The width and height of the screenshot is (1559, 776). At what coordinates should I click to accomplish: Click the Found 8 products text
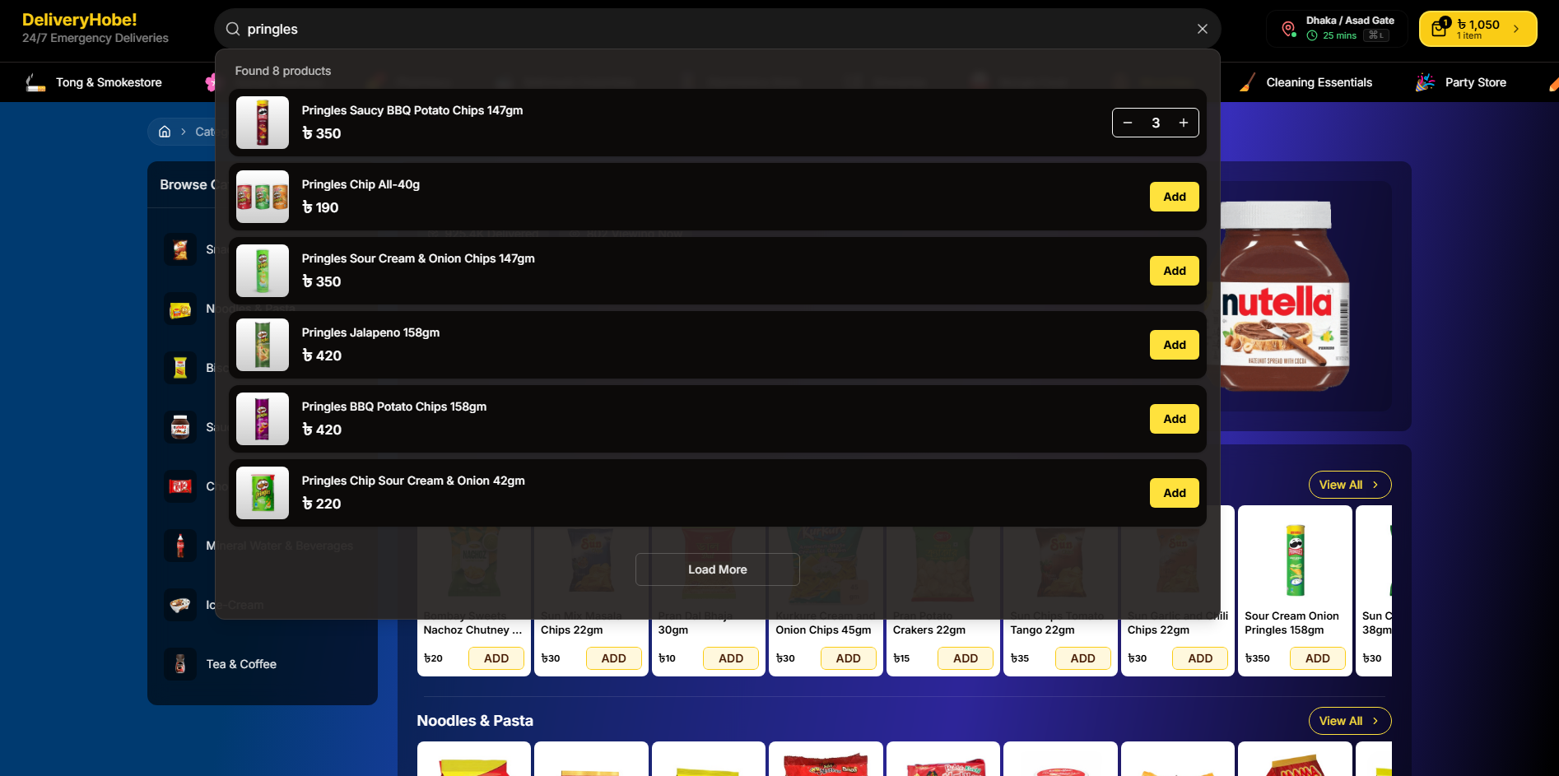pos(283,71)
